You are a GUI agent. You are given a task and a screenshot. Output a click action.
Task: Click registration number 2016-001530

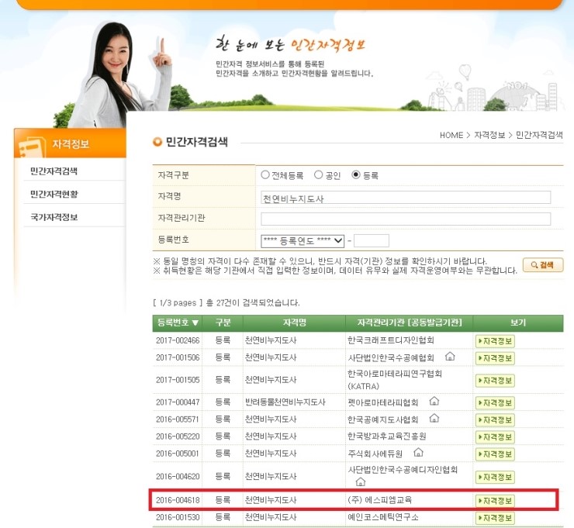tap(178, 517)
